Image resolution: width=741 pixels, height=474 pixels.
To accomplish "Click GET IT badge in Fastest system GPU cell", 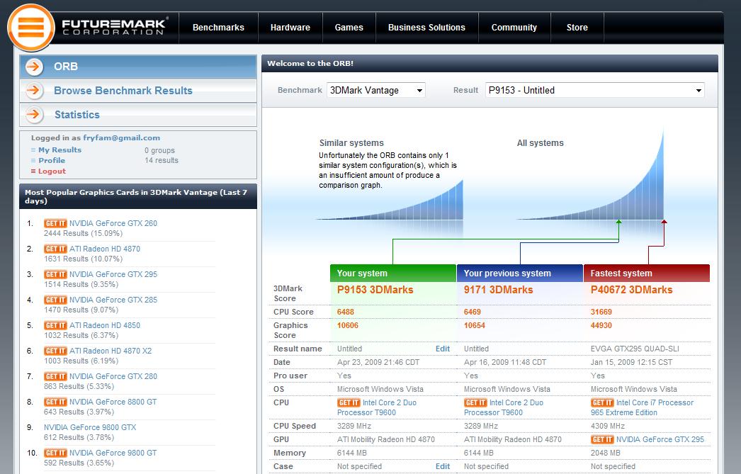I will (602, 440).
